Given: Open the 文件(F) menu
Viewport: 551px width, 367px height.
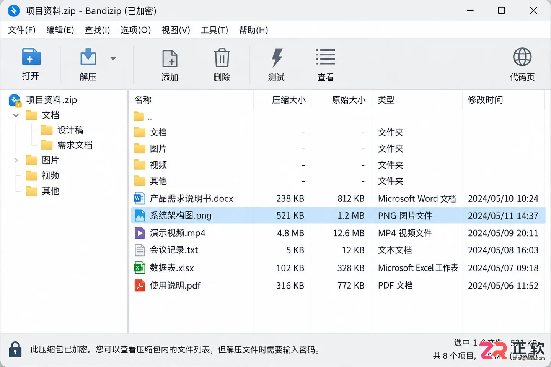Looking at the screenshot, I should point(22,30).
